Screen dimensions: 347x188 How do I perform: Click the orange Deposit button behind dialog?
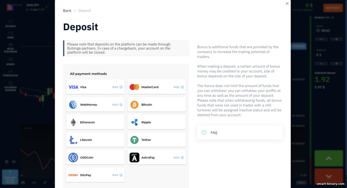333,8
